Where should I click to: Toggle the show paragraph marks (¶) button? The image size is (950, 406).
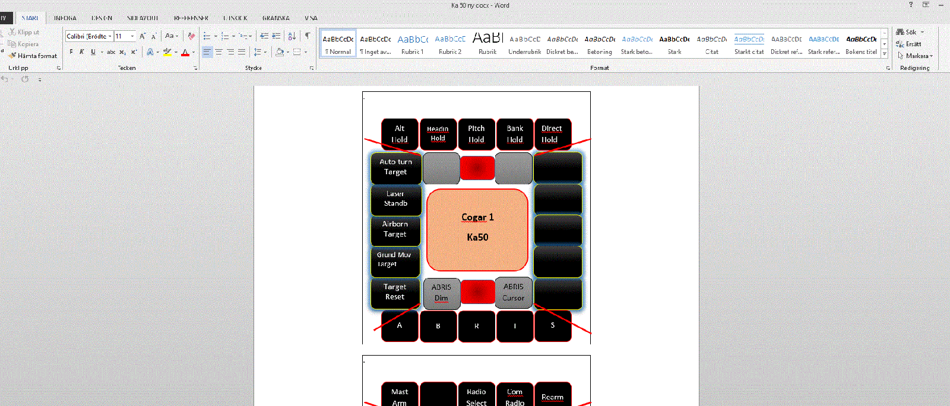coord(308,36)
